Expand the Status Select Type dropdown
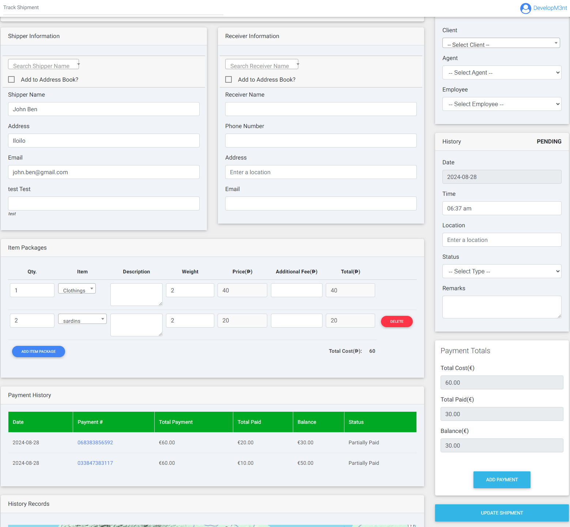The image size is (570, 527). pyautogui.click(x=502, y=271)
